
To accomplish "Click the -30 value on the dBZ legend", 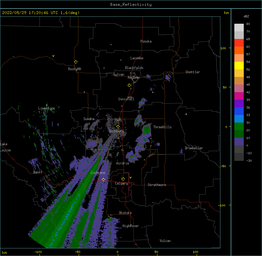I will (x=249, y=161).
